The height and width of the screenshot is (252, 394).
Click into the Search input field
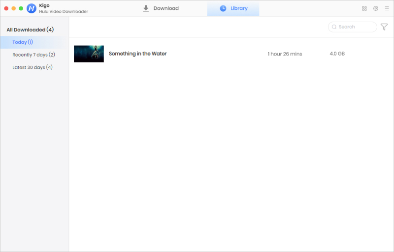(353, 27)
